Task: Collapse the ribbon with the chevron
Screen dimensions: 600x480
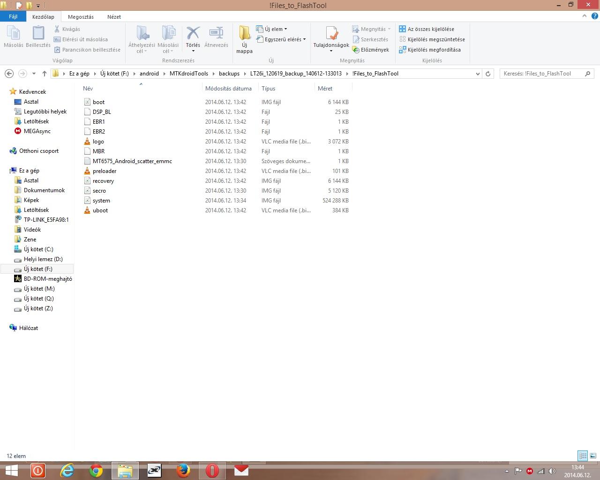Action: click(584, 16)
